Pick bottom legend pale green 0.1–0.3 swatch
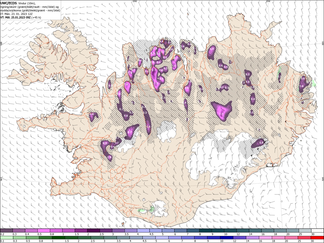Viewport: 324px width, 243px height. 7,238
